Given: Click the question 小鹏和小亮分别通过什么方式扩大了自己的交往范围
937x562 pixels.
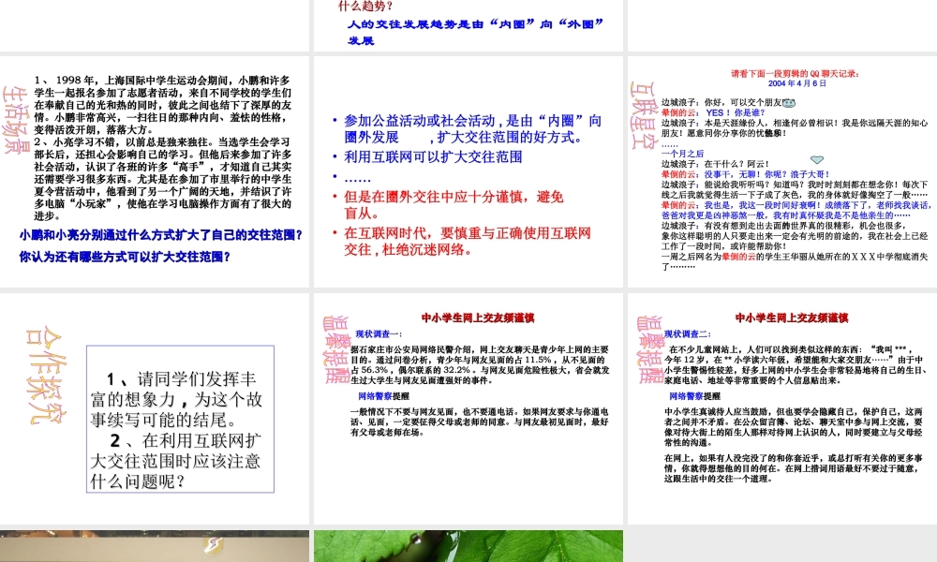Looking at the screenshot, I should [x=161, y=235].
